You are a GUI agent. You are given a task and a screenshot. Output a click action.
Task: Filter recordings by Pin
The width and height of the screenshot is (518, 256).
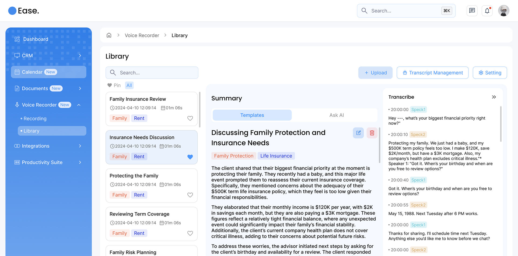click(114, 85)
